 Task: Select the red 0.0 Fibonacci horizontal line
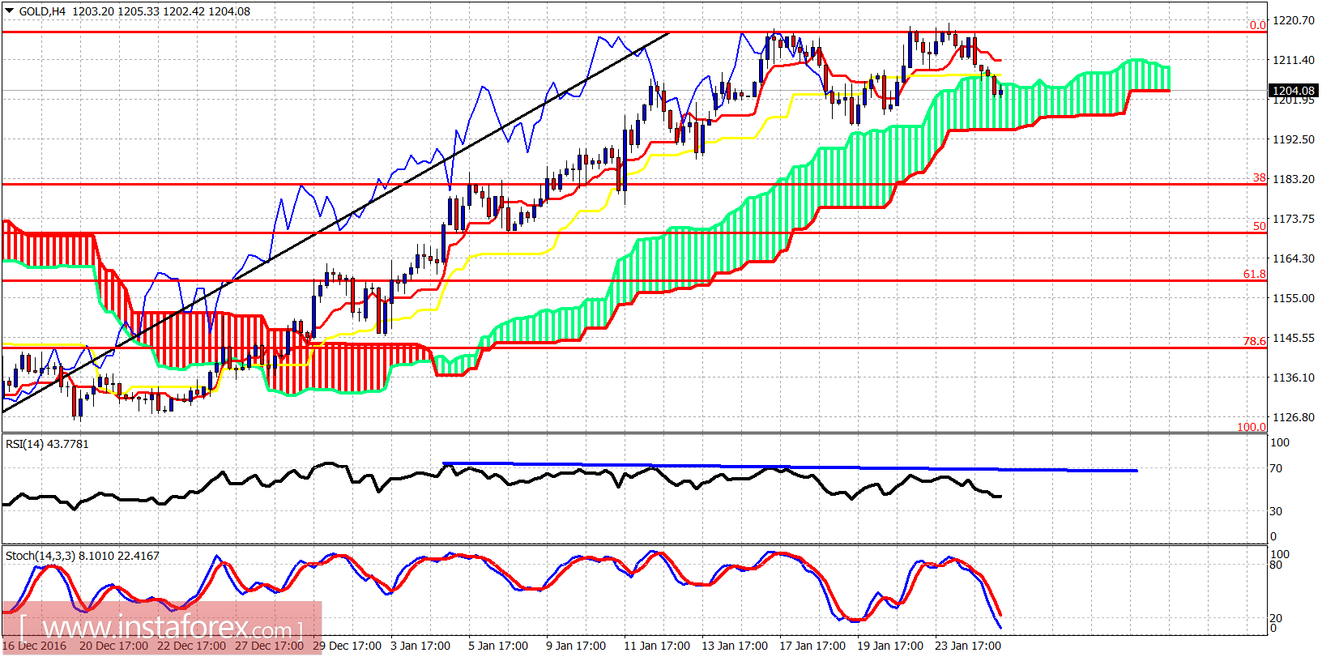click(633, 32)
